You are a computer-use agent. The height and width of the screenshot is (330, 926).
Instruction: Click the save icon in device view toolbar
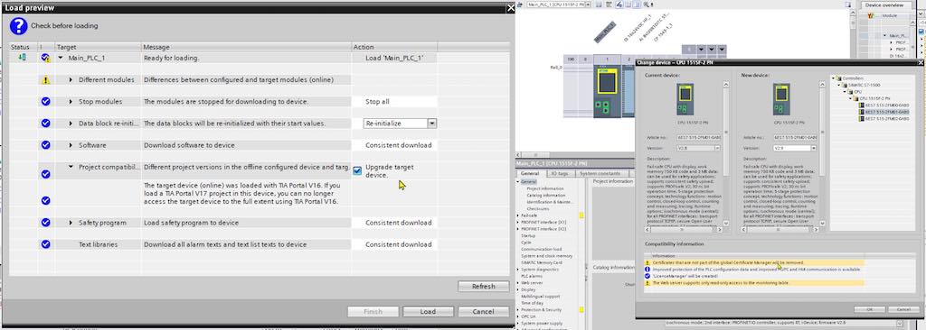tap(599, 5)
